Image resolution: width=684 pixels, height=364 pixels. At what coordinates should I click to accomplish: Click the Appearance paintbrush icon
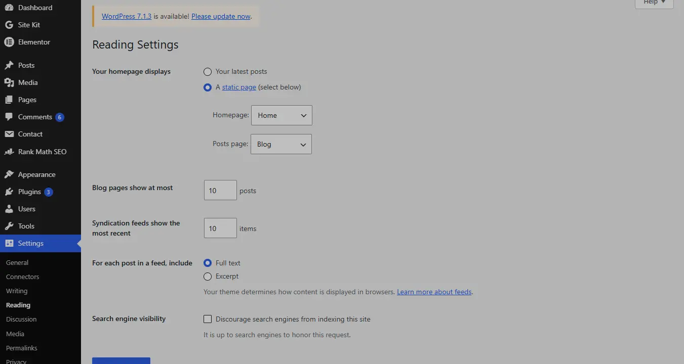(9, 174)
